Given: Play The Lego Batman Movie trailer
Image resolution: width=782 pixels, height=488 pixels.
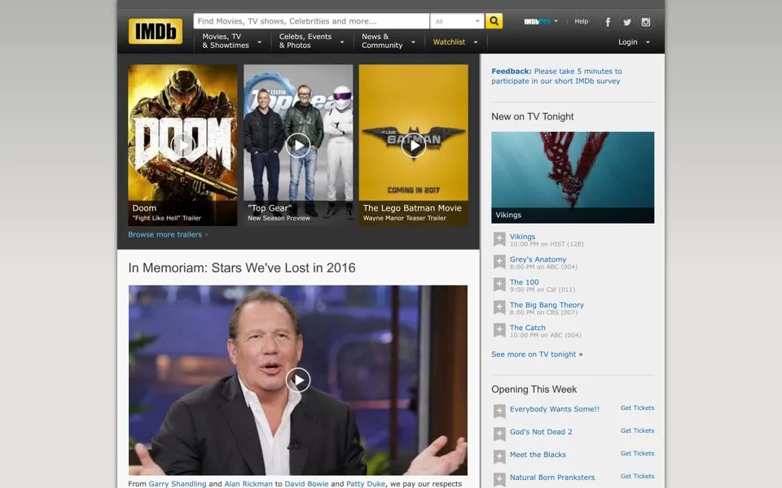Looking at the screenshot, I should point(414,146).
